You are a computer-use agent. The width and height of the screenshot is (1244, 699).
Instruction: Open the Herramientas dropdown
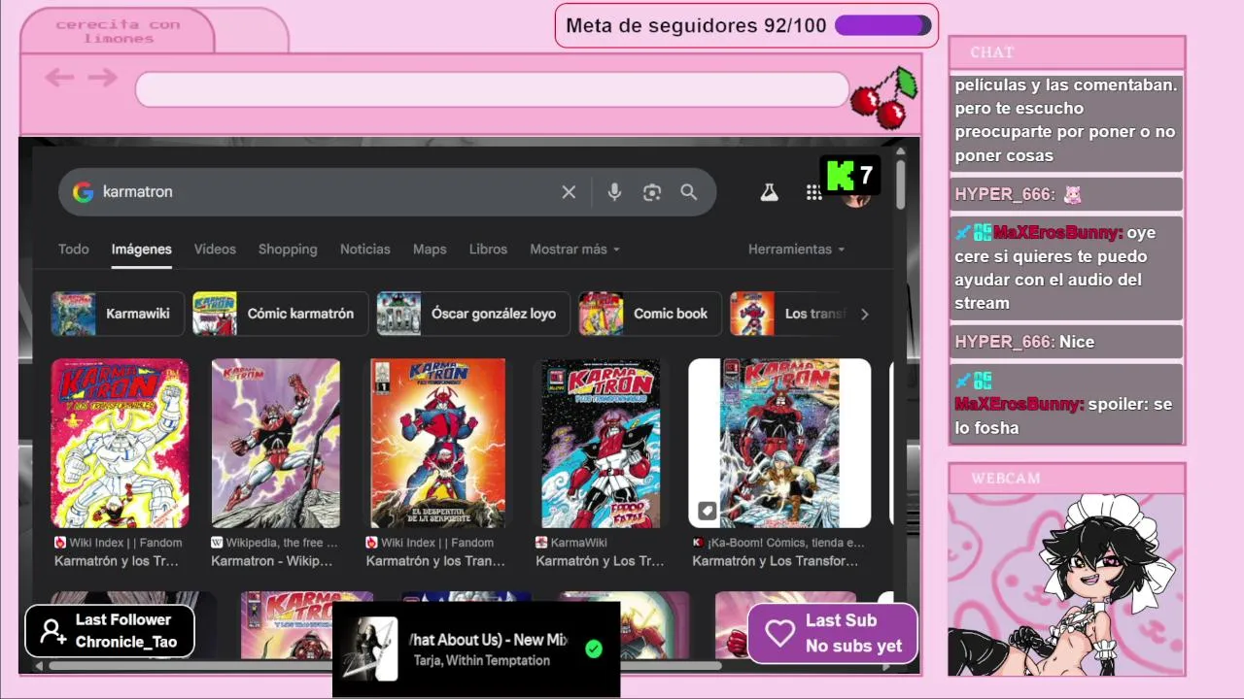pyautogui.click(x=796, y=250)
